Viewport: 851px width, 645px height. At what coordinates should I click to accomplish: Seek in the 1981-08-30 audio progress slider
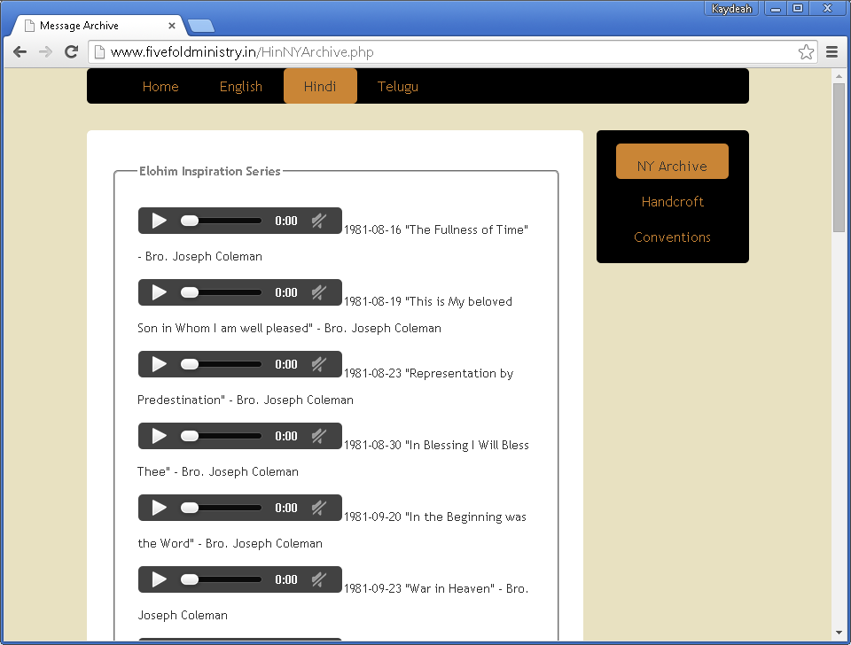221,436
